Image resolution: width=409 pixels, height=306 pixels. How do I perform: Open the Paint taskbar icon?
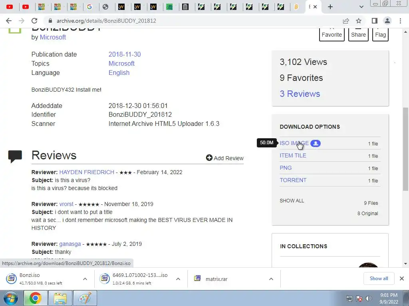click(x=85, y=298)
